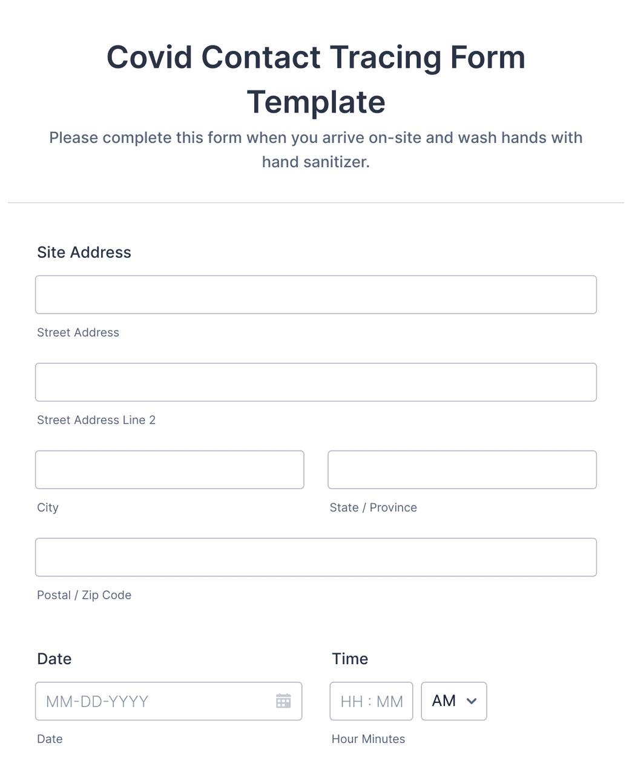
Task: Click the Postal / Zip Code field
Action: click(315, 557)
